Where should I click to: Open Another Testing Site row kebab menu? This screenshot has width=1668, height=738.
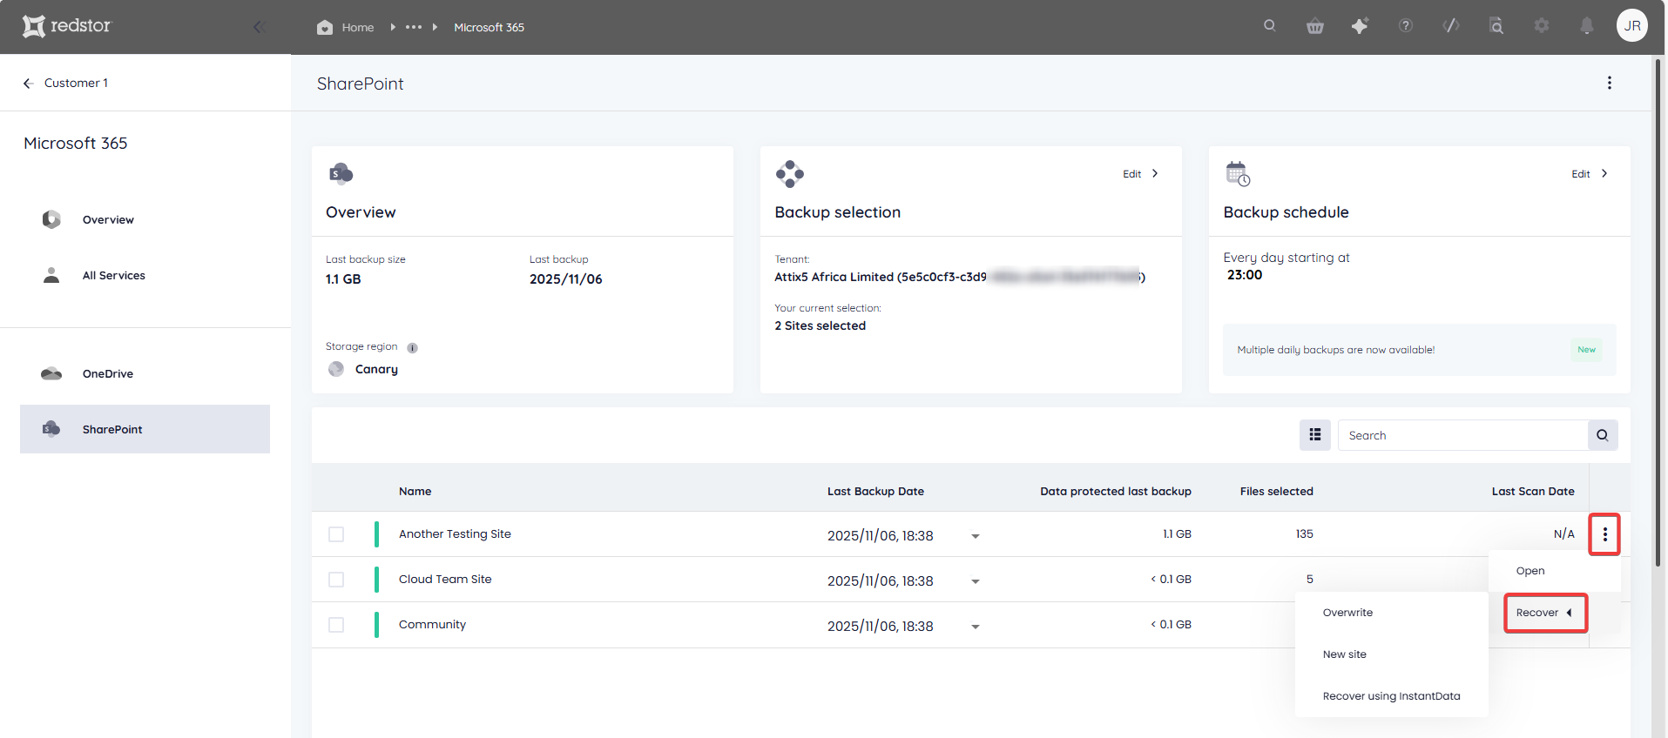pos(1604,534)
